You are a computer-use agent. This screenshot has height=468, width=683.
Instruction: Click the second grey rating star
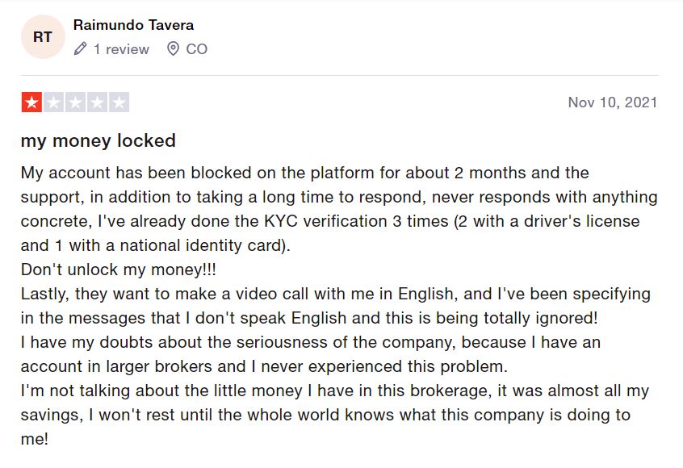[x=53, y=102]
